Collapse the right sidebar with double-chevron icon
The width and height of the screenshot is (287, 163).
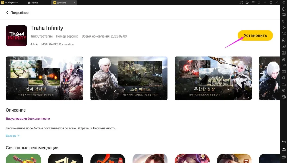tap(284, 3)
